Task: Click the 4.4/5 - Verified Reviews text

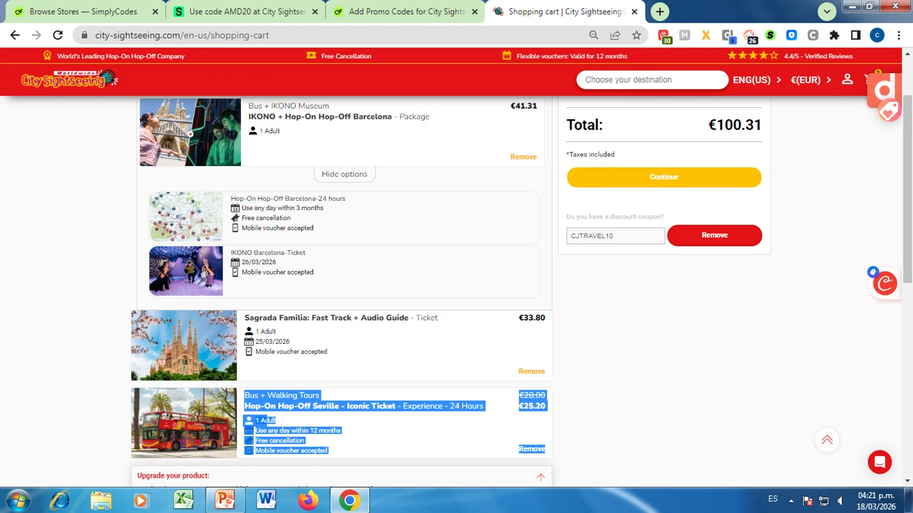Action: (x=818, y=56)
